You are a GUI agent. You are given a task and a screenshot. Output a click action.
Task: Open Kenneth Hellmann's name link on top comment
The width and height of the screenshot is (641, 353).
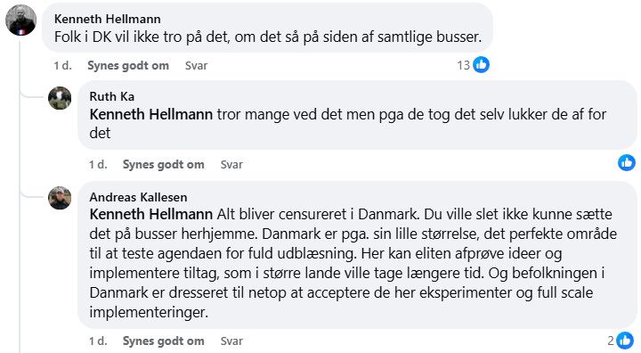click(x=108, y=19)
